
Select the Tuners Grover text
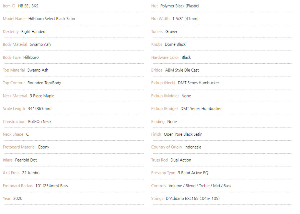pos(171,32)
